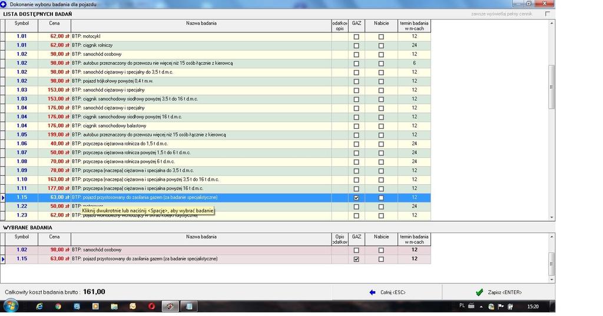Uncheck GAZ on the highlighted 1.15 row
603x316 pixels.
[x=356, y=198]
